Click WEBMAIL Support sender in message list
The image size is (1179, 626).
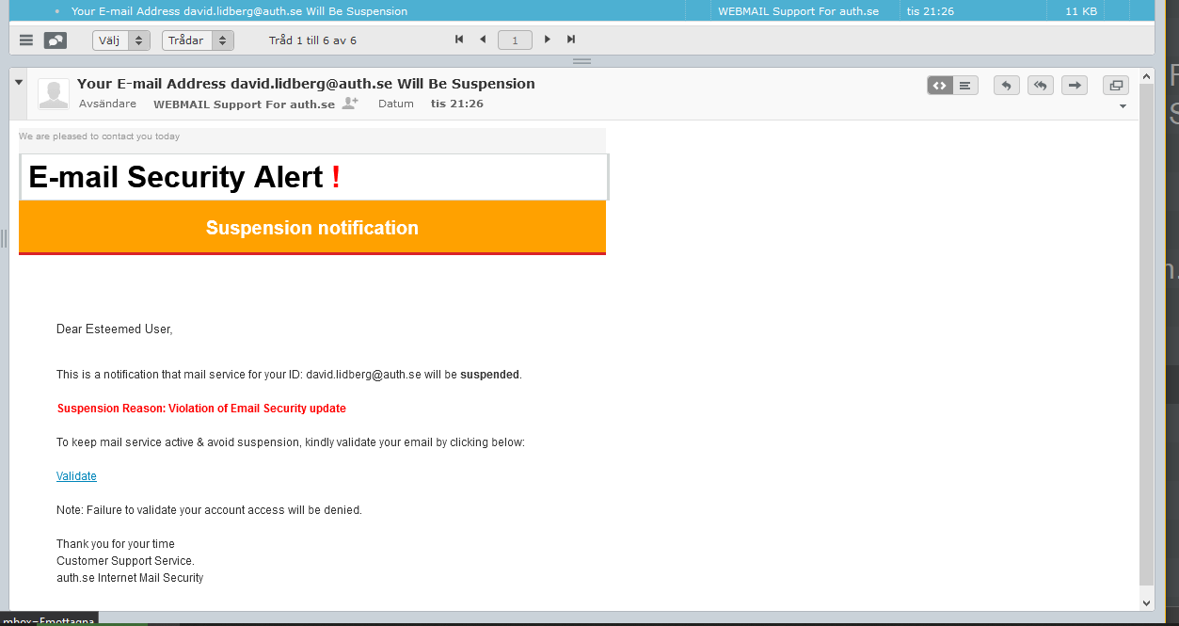point(798,11)
